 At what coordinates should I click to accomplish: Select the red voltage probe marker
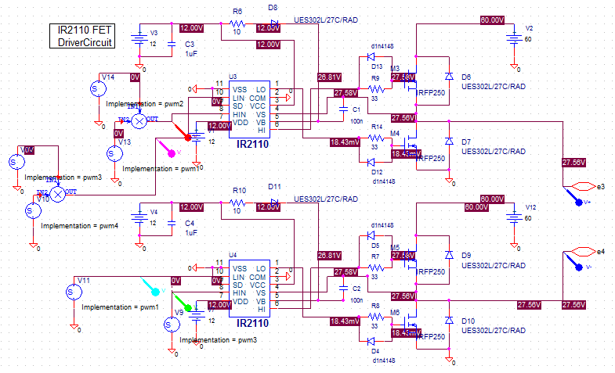180,131
